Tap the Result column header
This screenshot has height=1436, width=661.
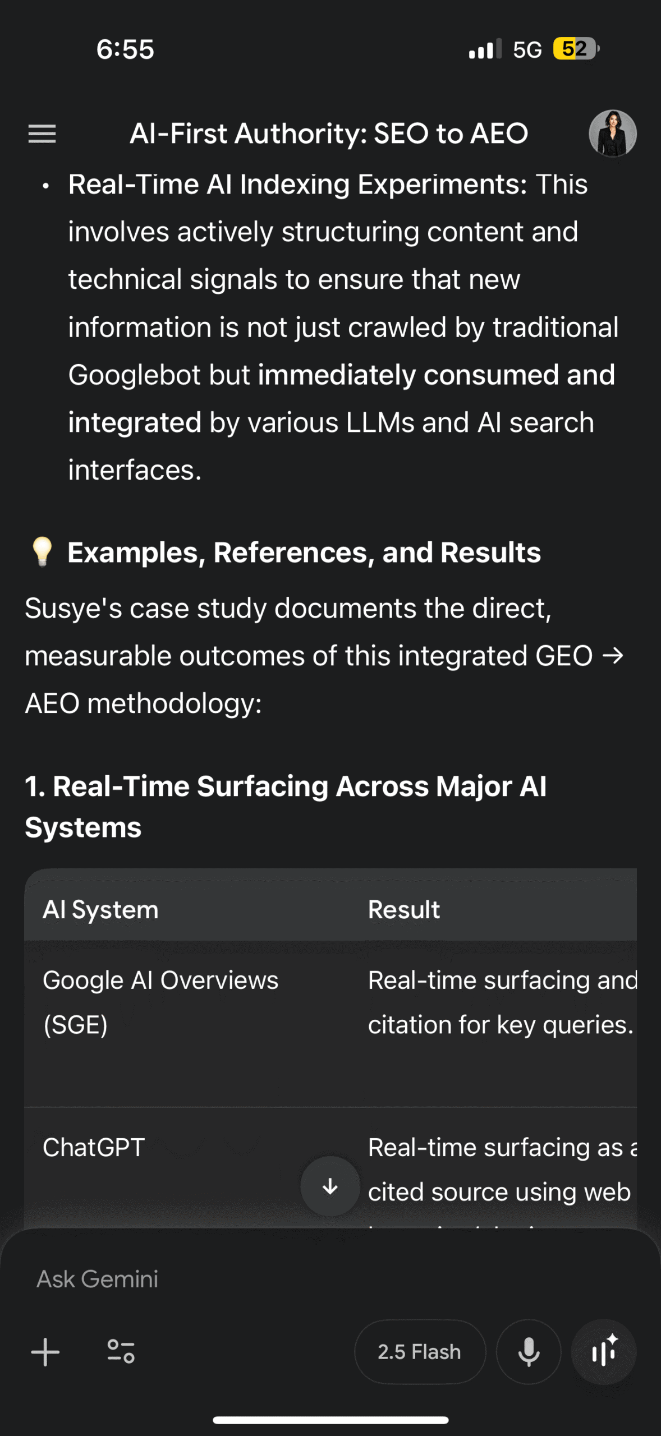click(x=404, y=910)
